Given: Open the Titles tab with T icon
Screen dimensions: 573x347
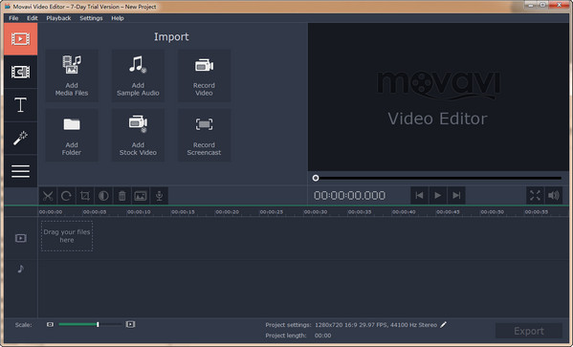Looking at the screenshot, I should pyautogui.click(x=20, y=105).
